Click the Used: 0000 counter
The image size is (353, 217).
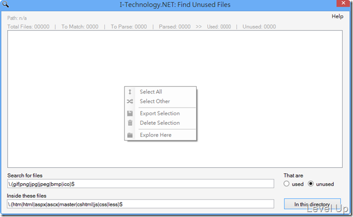click(219, 27)
